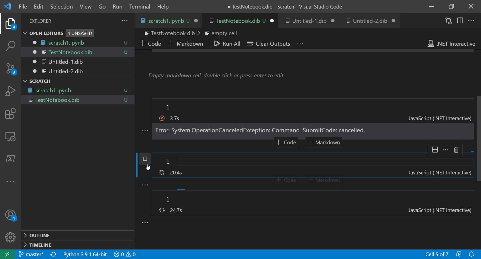481x259 pixels.
Task: Open Explorer views and more actions
Action: (125, 21)
